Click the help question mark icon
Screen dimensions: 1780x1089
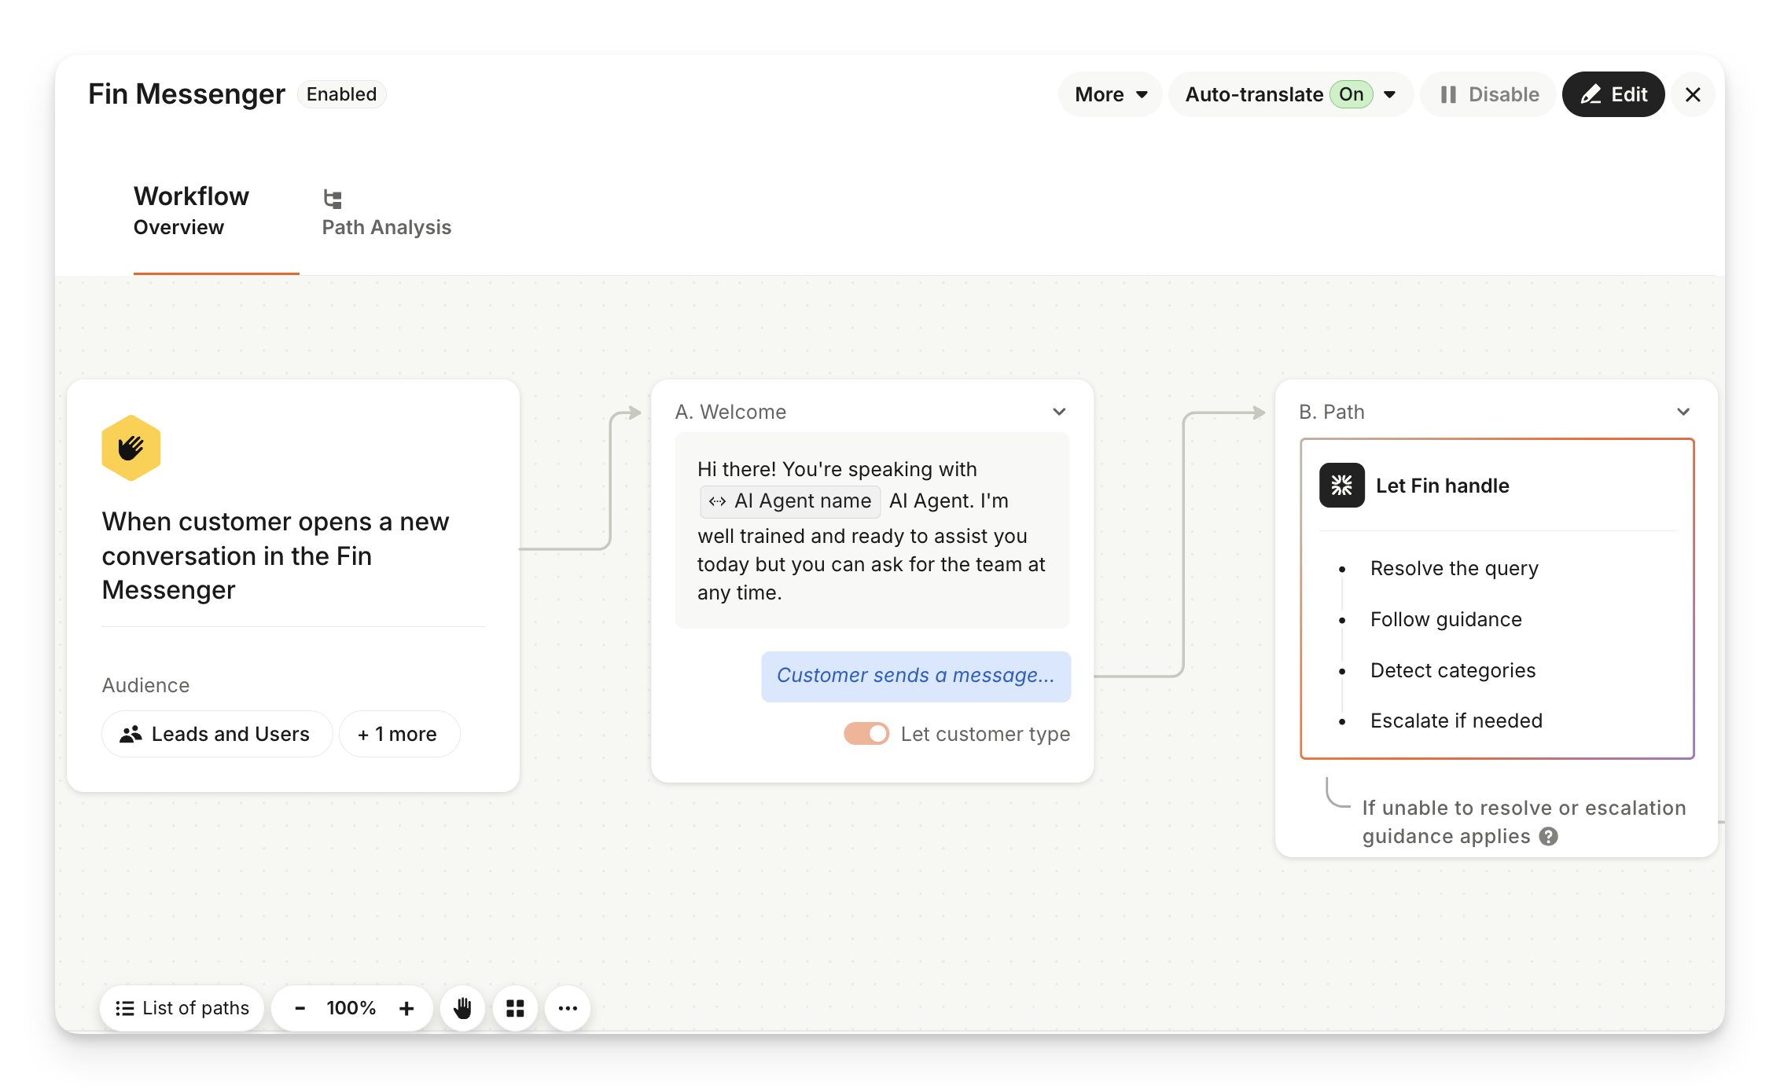click(1548, 836)
